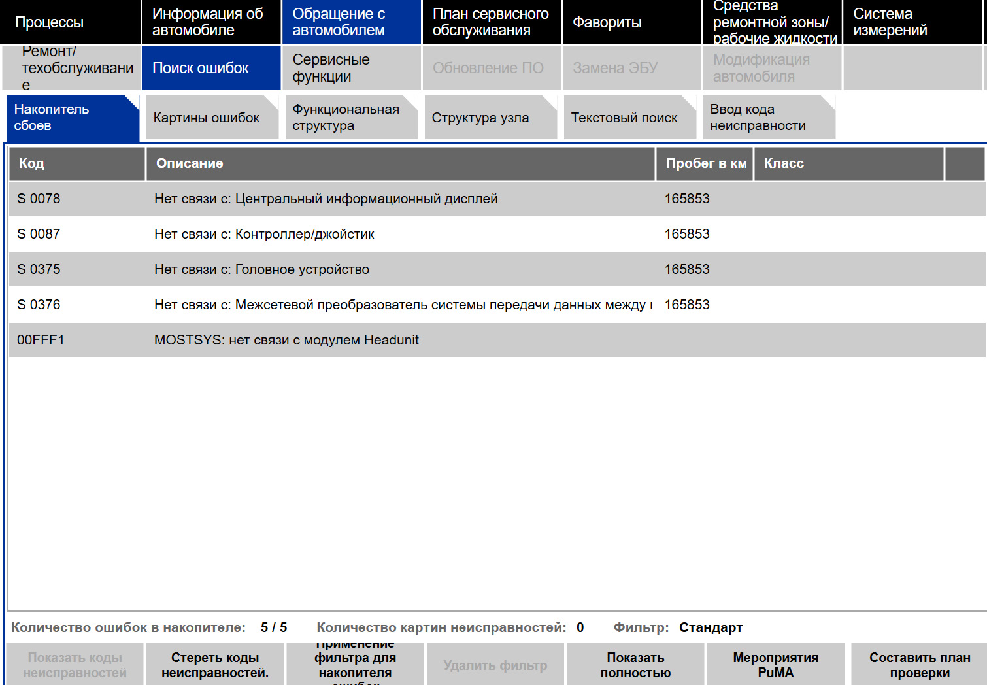The height and width of the screenshot is (685, 987).
Task: Open the Фавориты tab
Action: pos(632,22)
